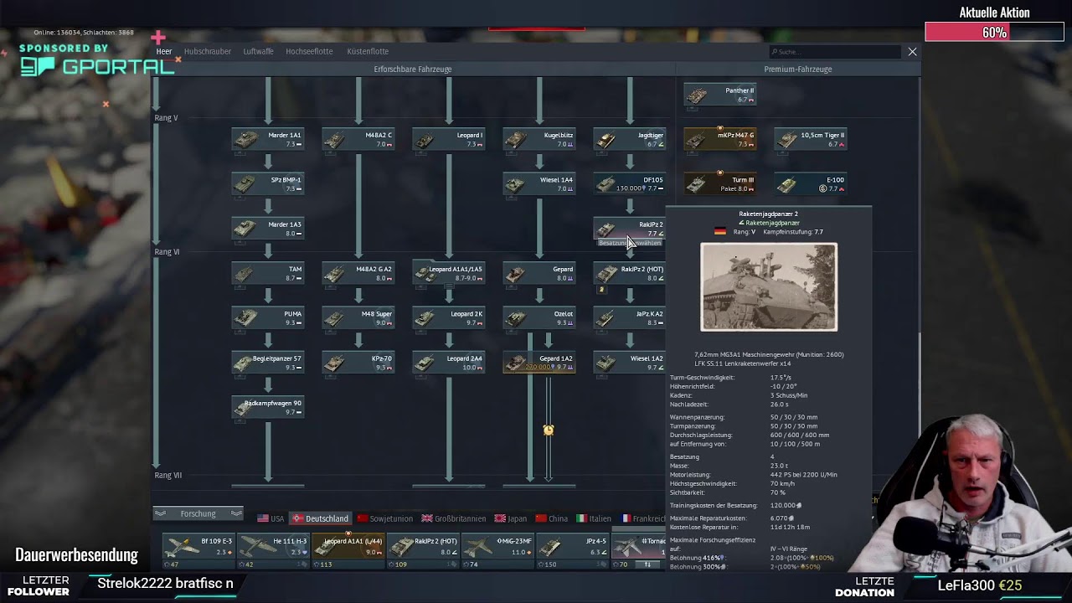Select the Radkampfwagen 90 card
Viewport: 1072px width, 603px height.
(268, 408)
